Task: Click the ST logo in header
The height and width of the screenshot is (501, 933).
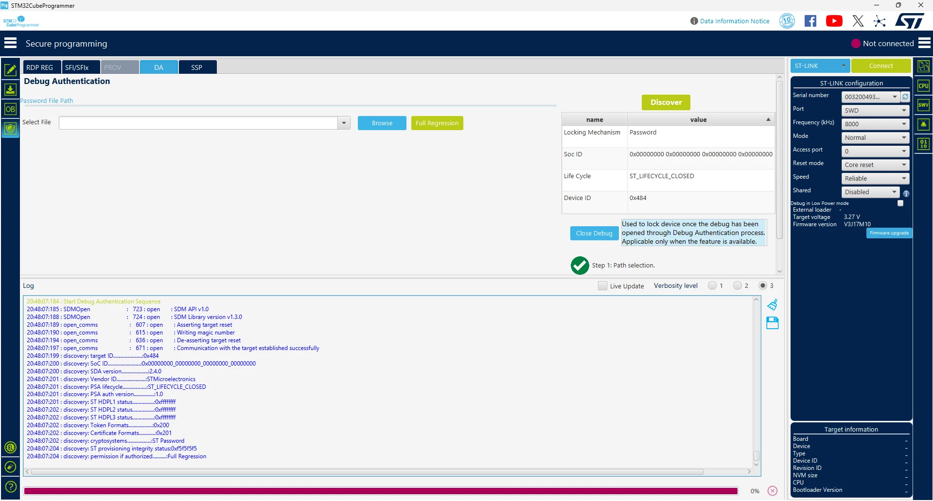Action: 910,21
